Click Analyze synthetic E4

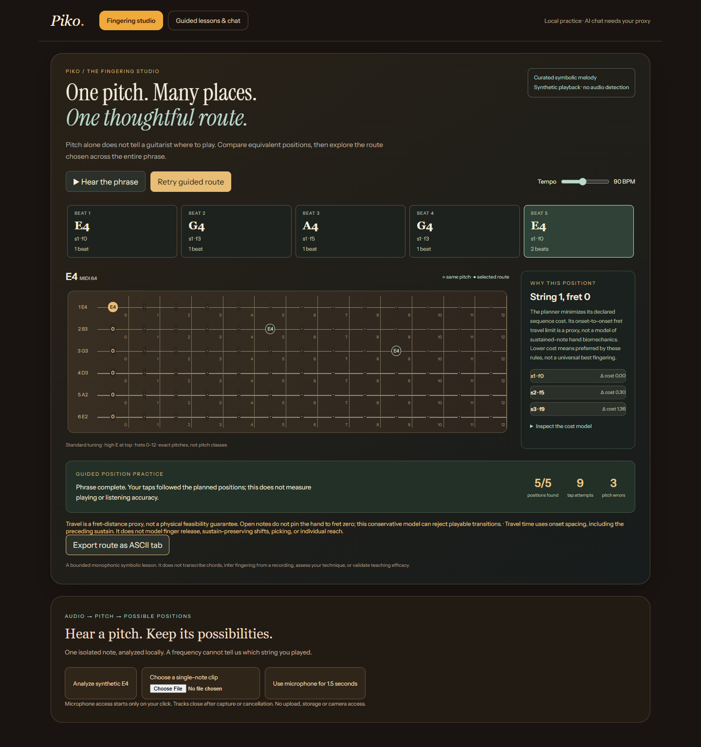pyautogui.click(x=101, y=684)
